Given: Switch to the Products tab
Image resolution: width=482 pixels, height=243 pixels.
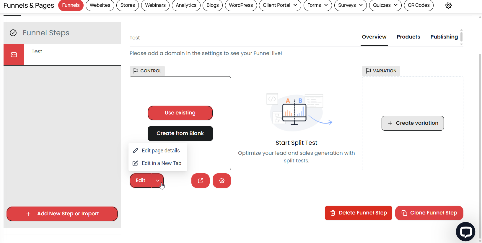Looking at the screenshot, I should tap(408, 37).
